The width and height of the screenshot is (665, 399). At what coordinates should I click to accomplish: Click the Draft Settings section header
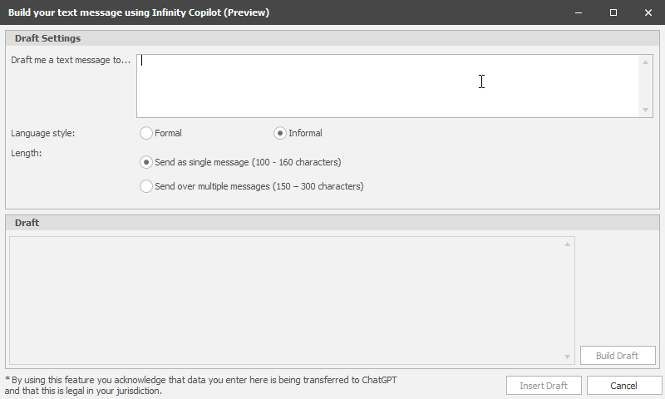[48, 38]
